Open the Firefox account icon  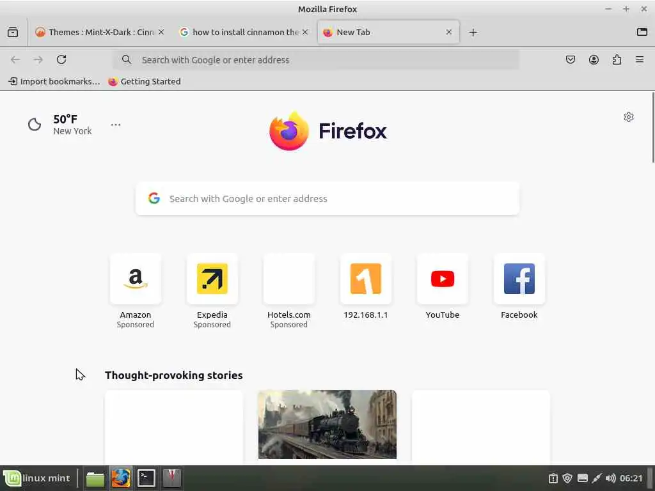coord(594,59)
